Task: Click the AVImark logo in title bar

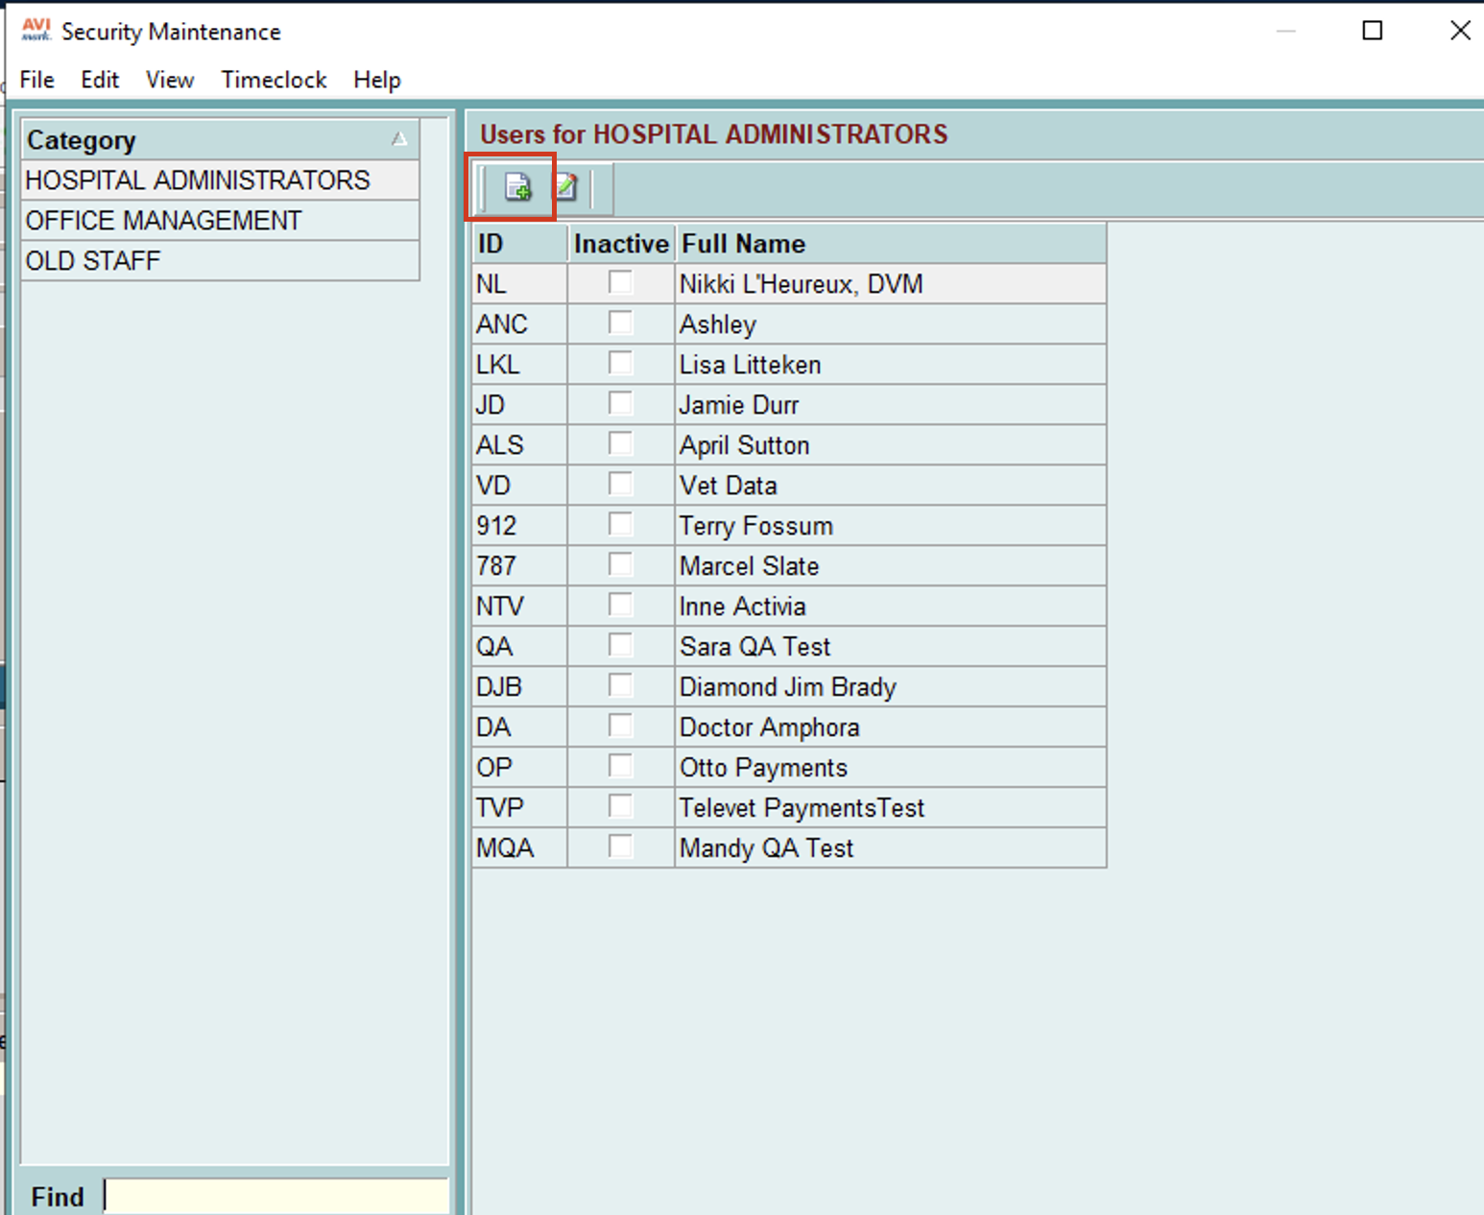Action: pyautogui.click(x=36, y=31)
